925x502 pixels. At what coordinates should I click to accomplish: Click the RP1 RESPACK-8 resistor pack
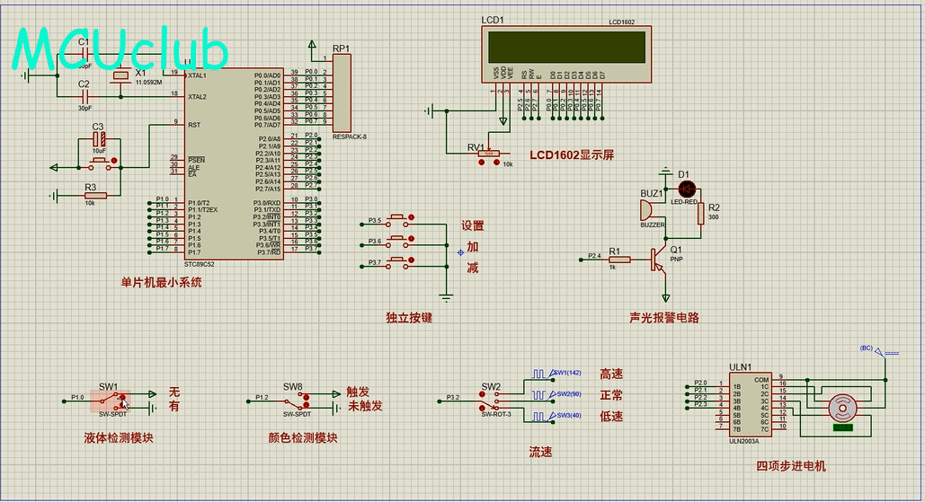click(342, 92)
